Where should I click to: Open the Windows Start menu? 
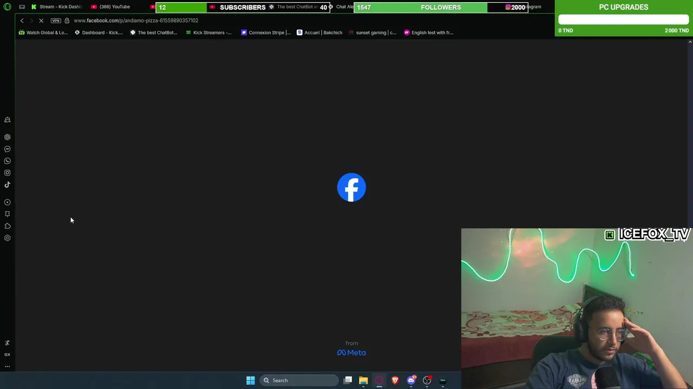(251, 380)
